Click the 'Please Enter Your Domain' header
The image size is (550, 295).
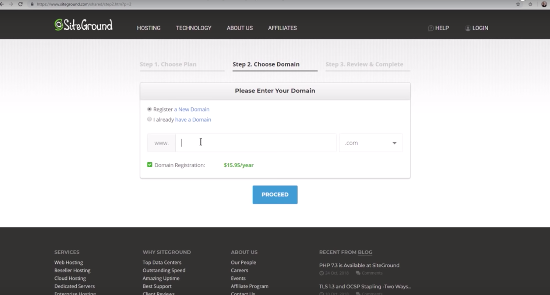(x=275, y=91)
